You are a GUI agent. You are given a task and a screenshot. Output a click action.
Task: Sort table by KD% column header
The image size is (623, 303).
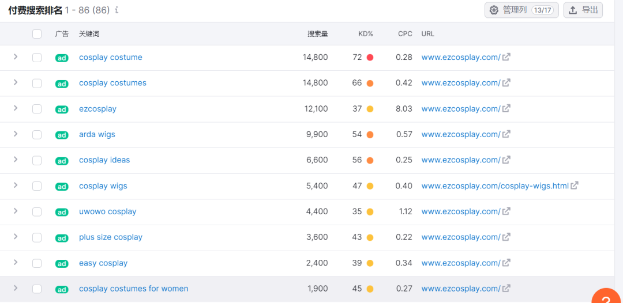pyautogui.click(x=365, y=34)
